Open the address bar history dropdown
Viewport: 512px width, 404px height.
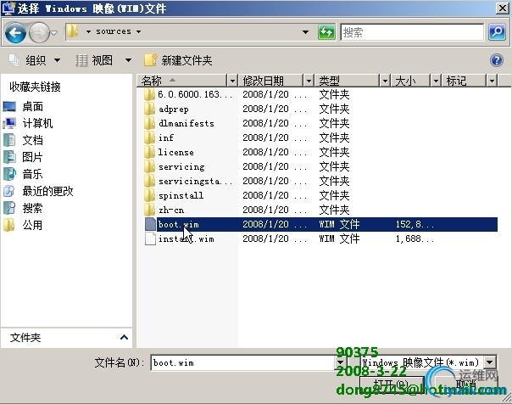tap(305, 32)
